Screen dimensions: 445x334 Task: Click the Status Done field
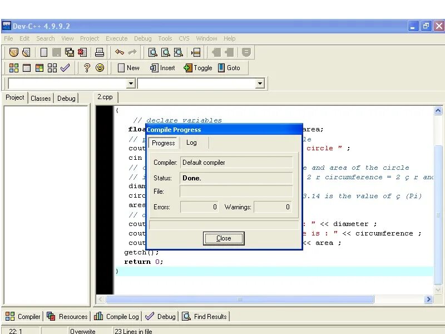click(236, 178)
